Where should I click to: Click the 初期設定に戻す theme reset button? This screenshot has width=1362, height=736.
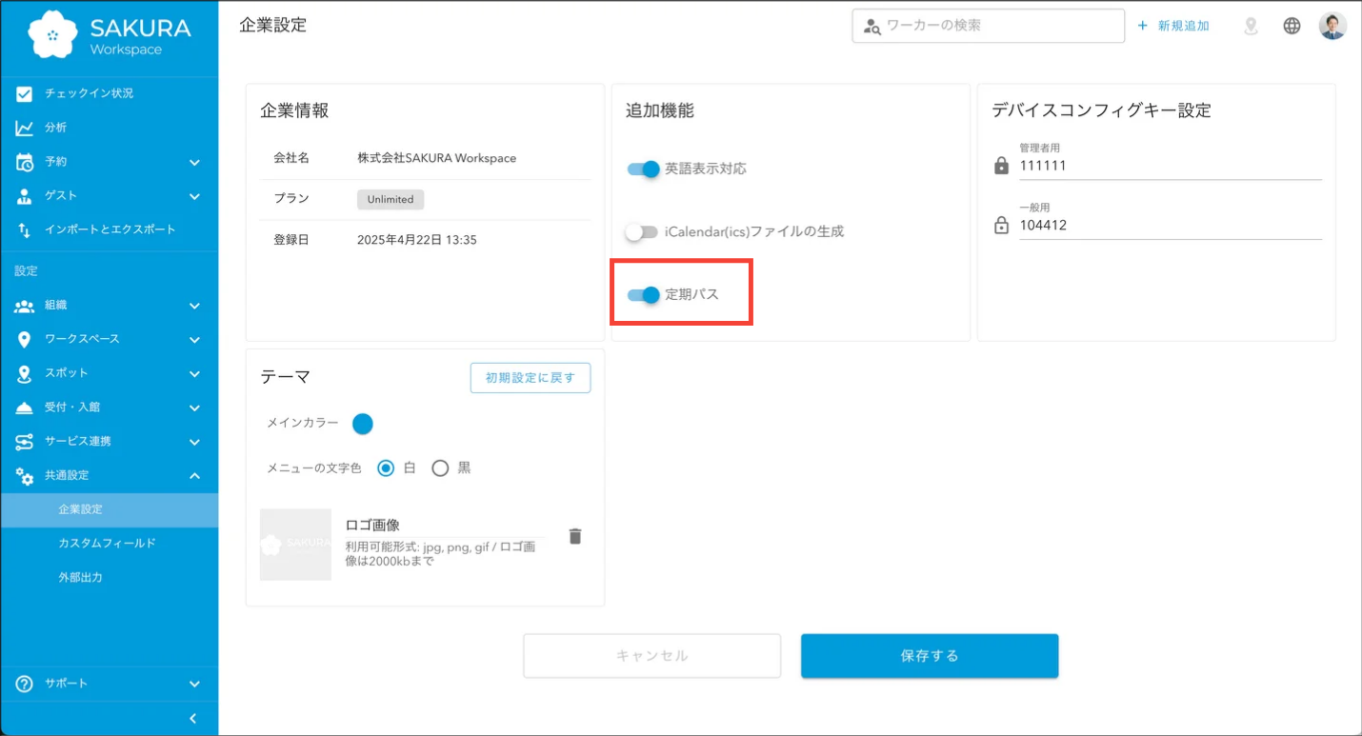tap(530, 377)
